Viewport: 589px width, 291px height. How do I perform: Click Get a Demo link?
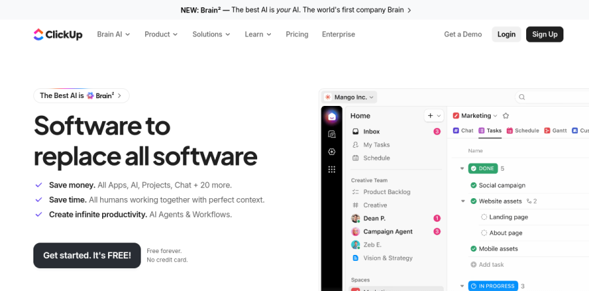coord(463,35)
